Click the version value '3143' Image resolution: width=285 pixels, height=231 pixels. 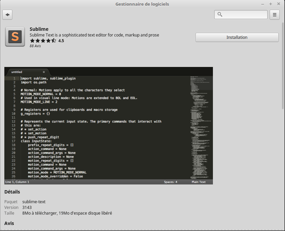pos(27,208)
